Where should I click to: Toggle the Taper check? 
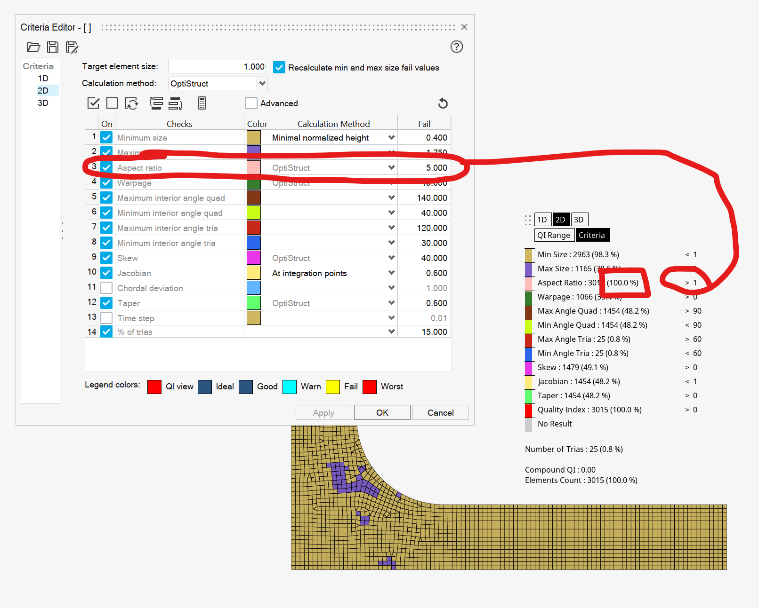[107, 303]
